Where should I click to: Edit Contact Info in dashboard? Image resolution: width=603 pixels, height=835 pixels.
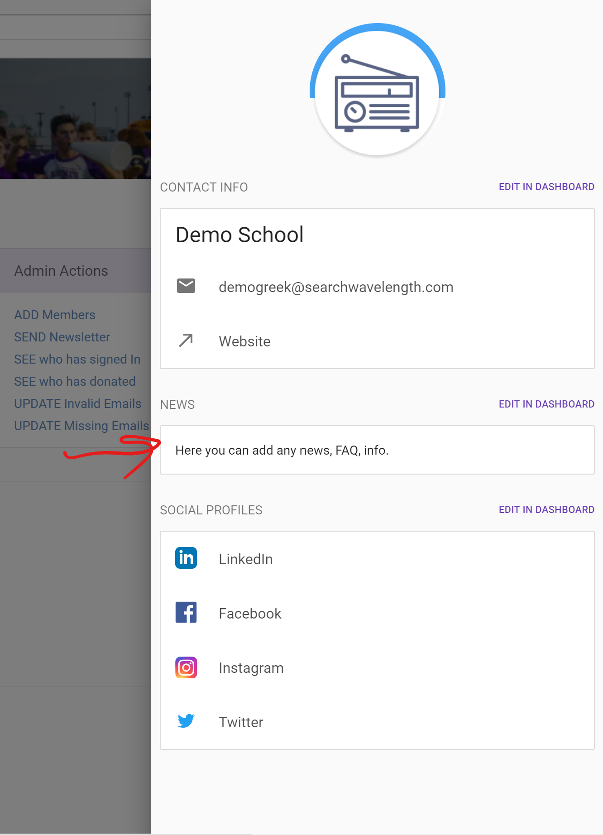point(546,187)
